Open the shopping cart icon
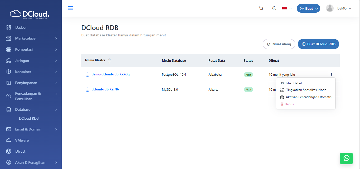This screenshot has height=169, width=360. pos(261,8)
